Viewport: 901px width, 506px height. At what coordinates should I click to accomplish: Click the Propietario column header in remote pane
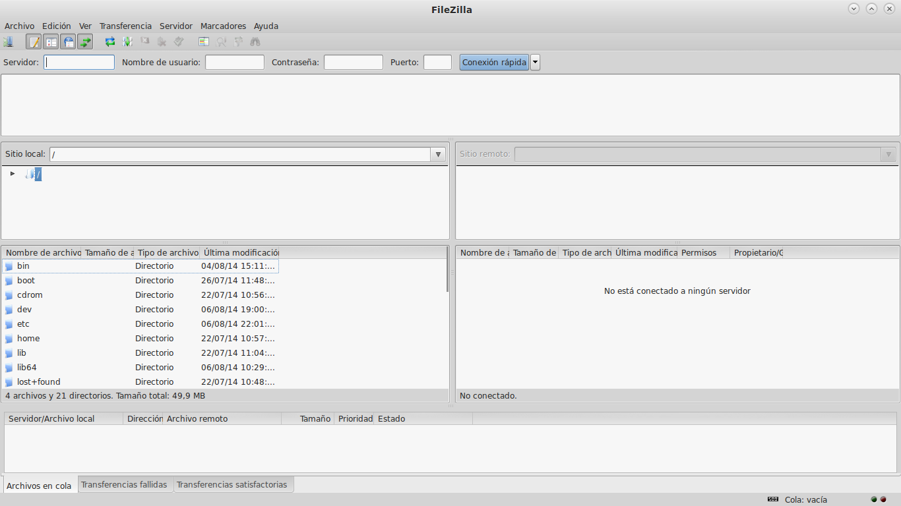pos(757,252)
